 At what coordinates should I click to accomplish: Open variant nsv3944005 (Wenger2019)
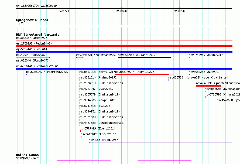click(98, 100)
